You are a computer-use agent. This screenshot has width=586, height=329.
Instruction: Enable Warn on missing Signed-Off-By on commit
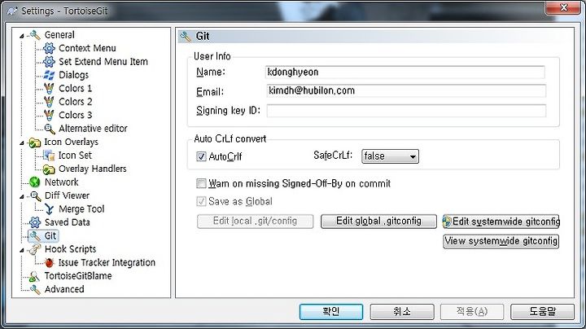coord(202,183)
